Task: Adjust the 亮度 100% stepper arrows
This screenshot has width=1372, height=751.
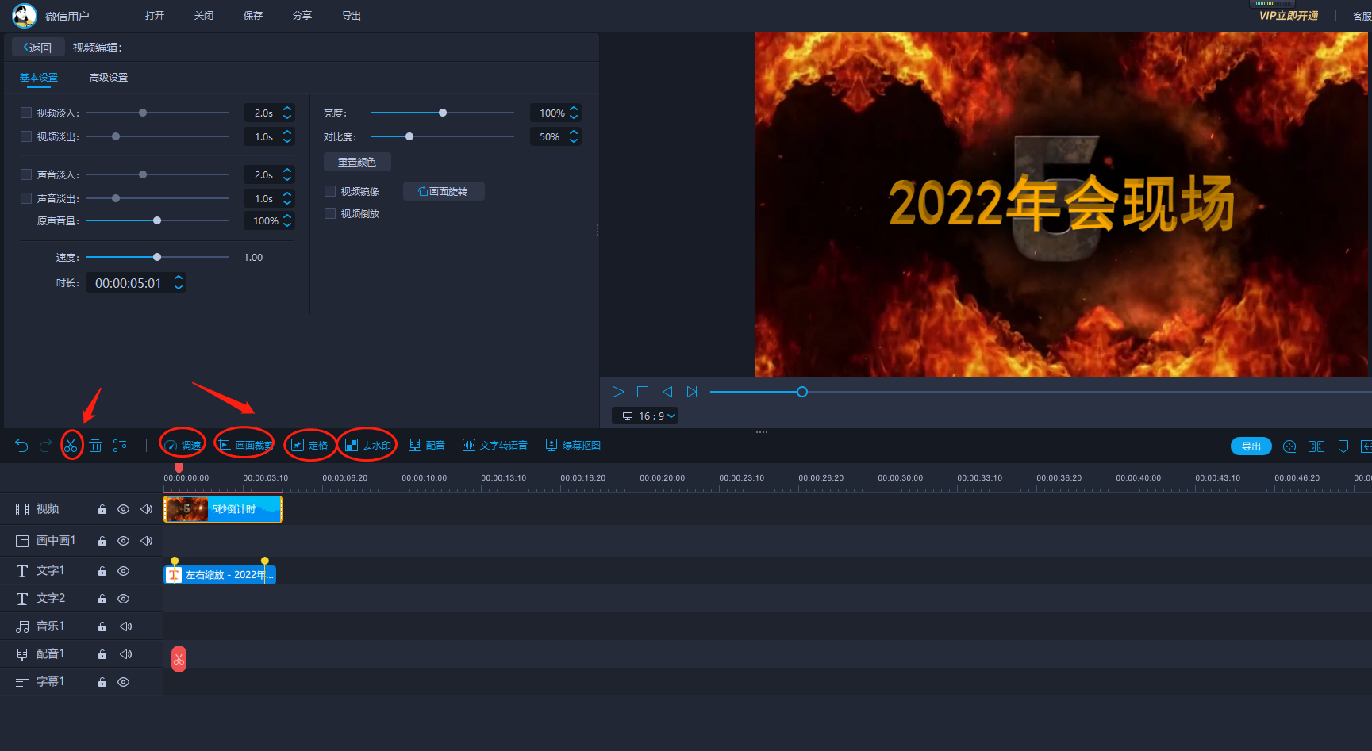Action: pyautogui.click(x=574, y=113)
